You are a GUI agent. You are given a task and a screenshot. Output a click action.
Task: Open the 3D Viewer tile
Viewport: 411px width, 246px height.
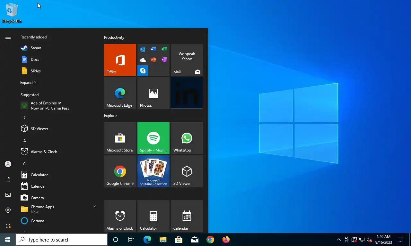coord(187,171)
